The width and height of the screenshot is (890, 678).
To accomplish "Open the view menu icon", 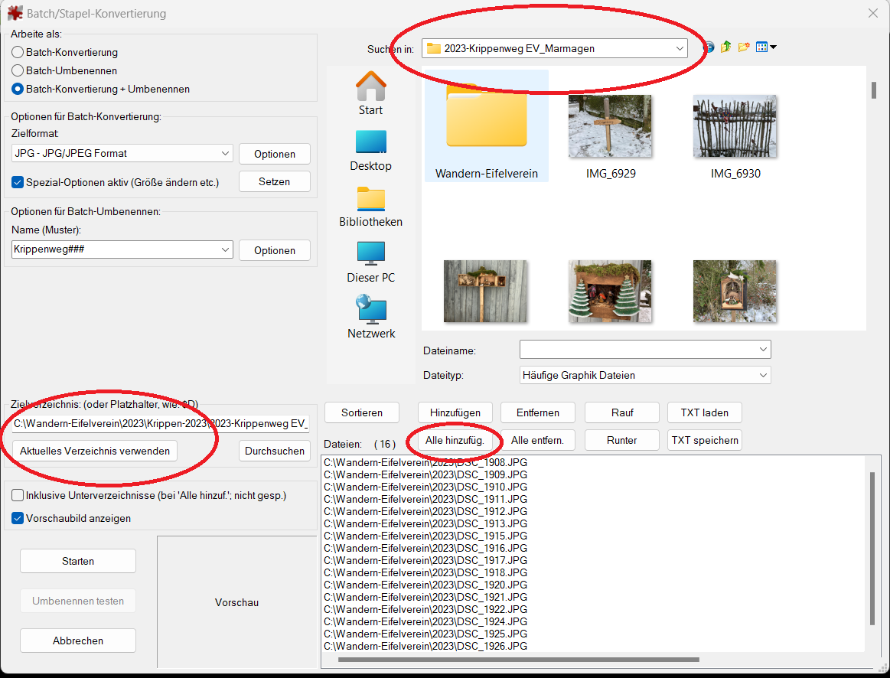I will click(x=766, y=47).
